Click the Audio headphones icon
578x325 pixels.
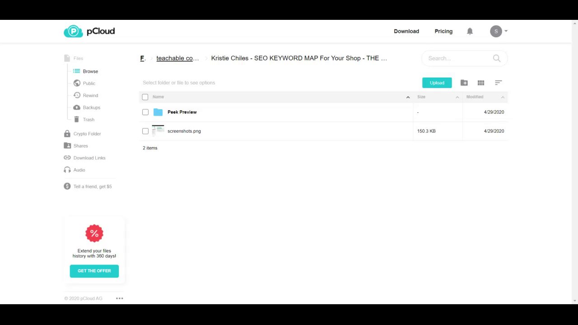67,170
